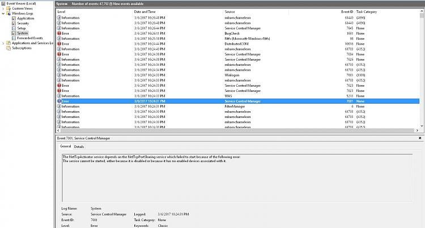This screenshot has height=228, width=425.
Task: Select the BugCheck source cell
Action: (232, 33)
